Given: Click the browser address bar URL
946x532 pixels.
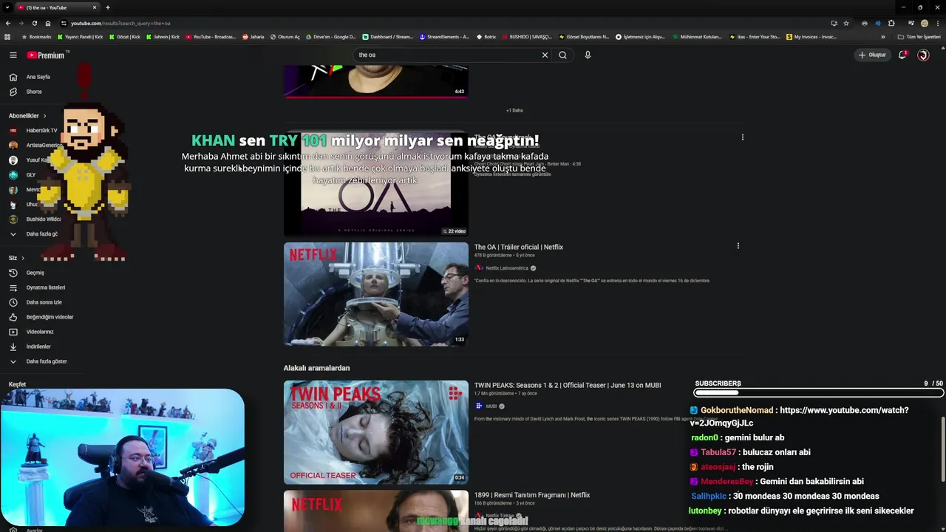Looking at the screenshot, I should click(120, 23).
